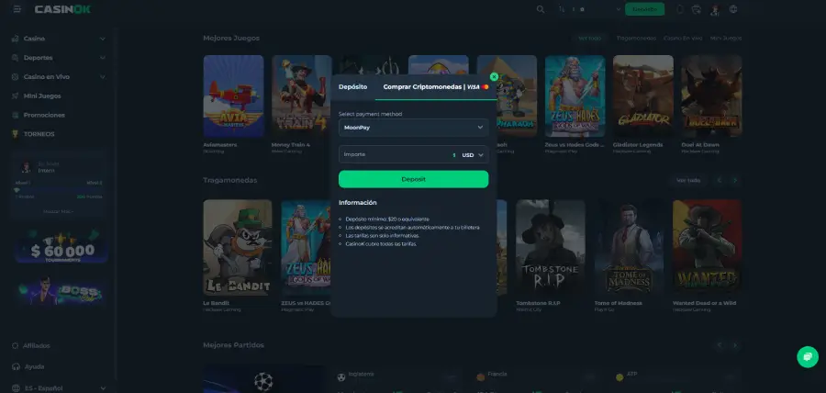This screenshot has height=393, width=826.
Task: Open Wanted Dead or a Wild thumbnail
Action: [707, 247]
